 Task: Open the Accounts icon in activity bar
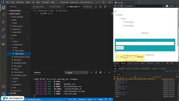tap(3, 86)
